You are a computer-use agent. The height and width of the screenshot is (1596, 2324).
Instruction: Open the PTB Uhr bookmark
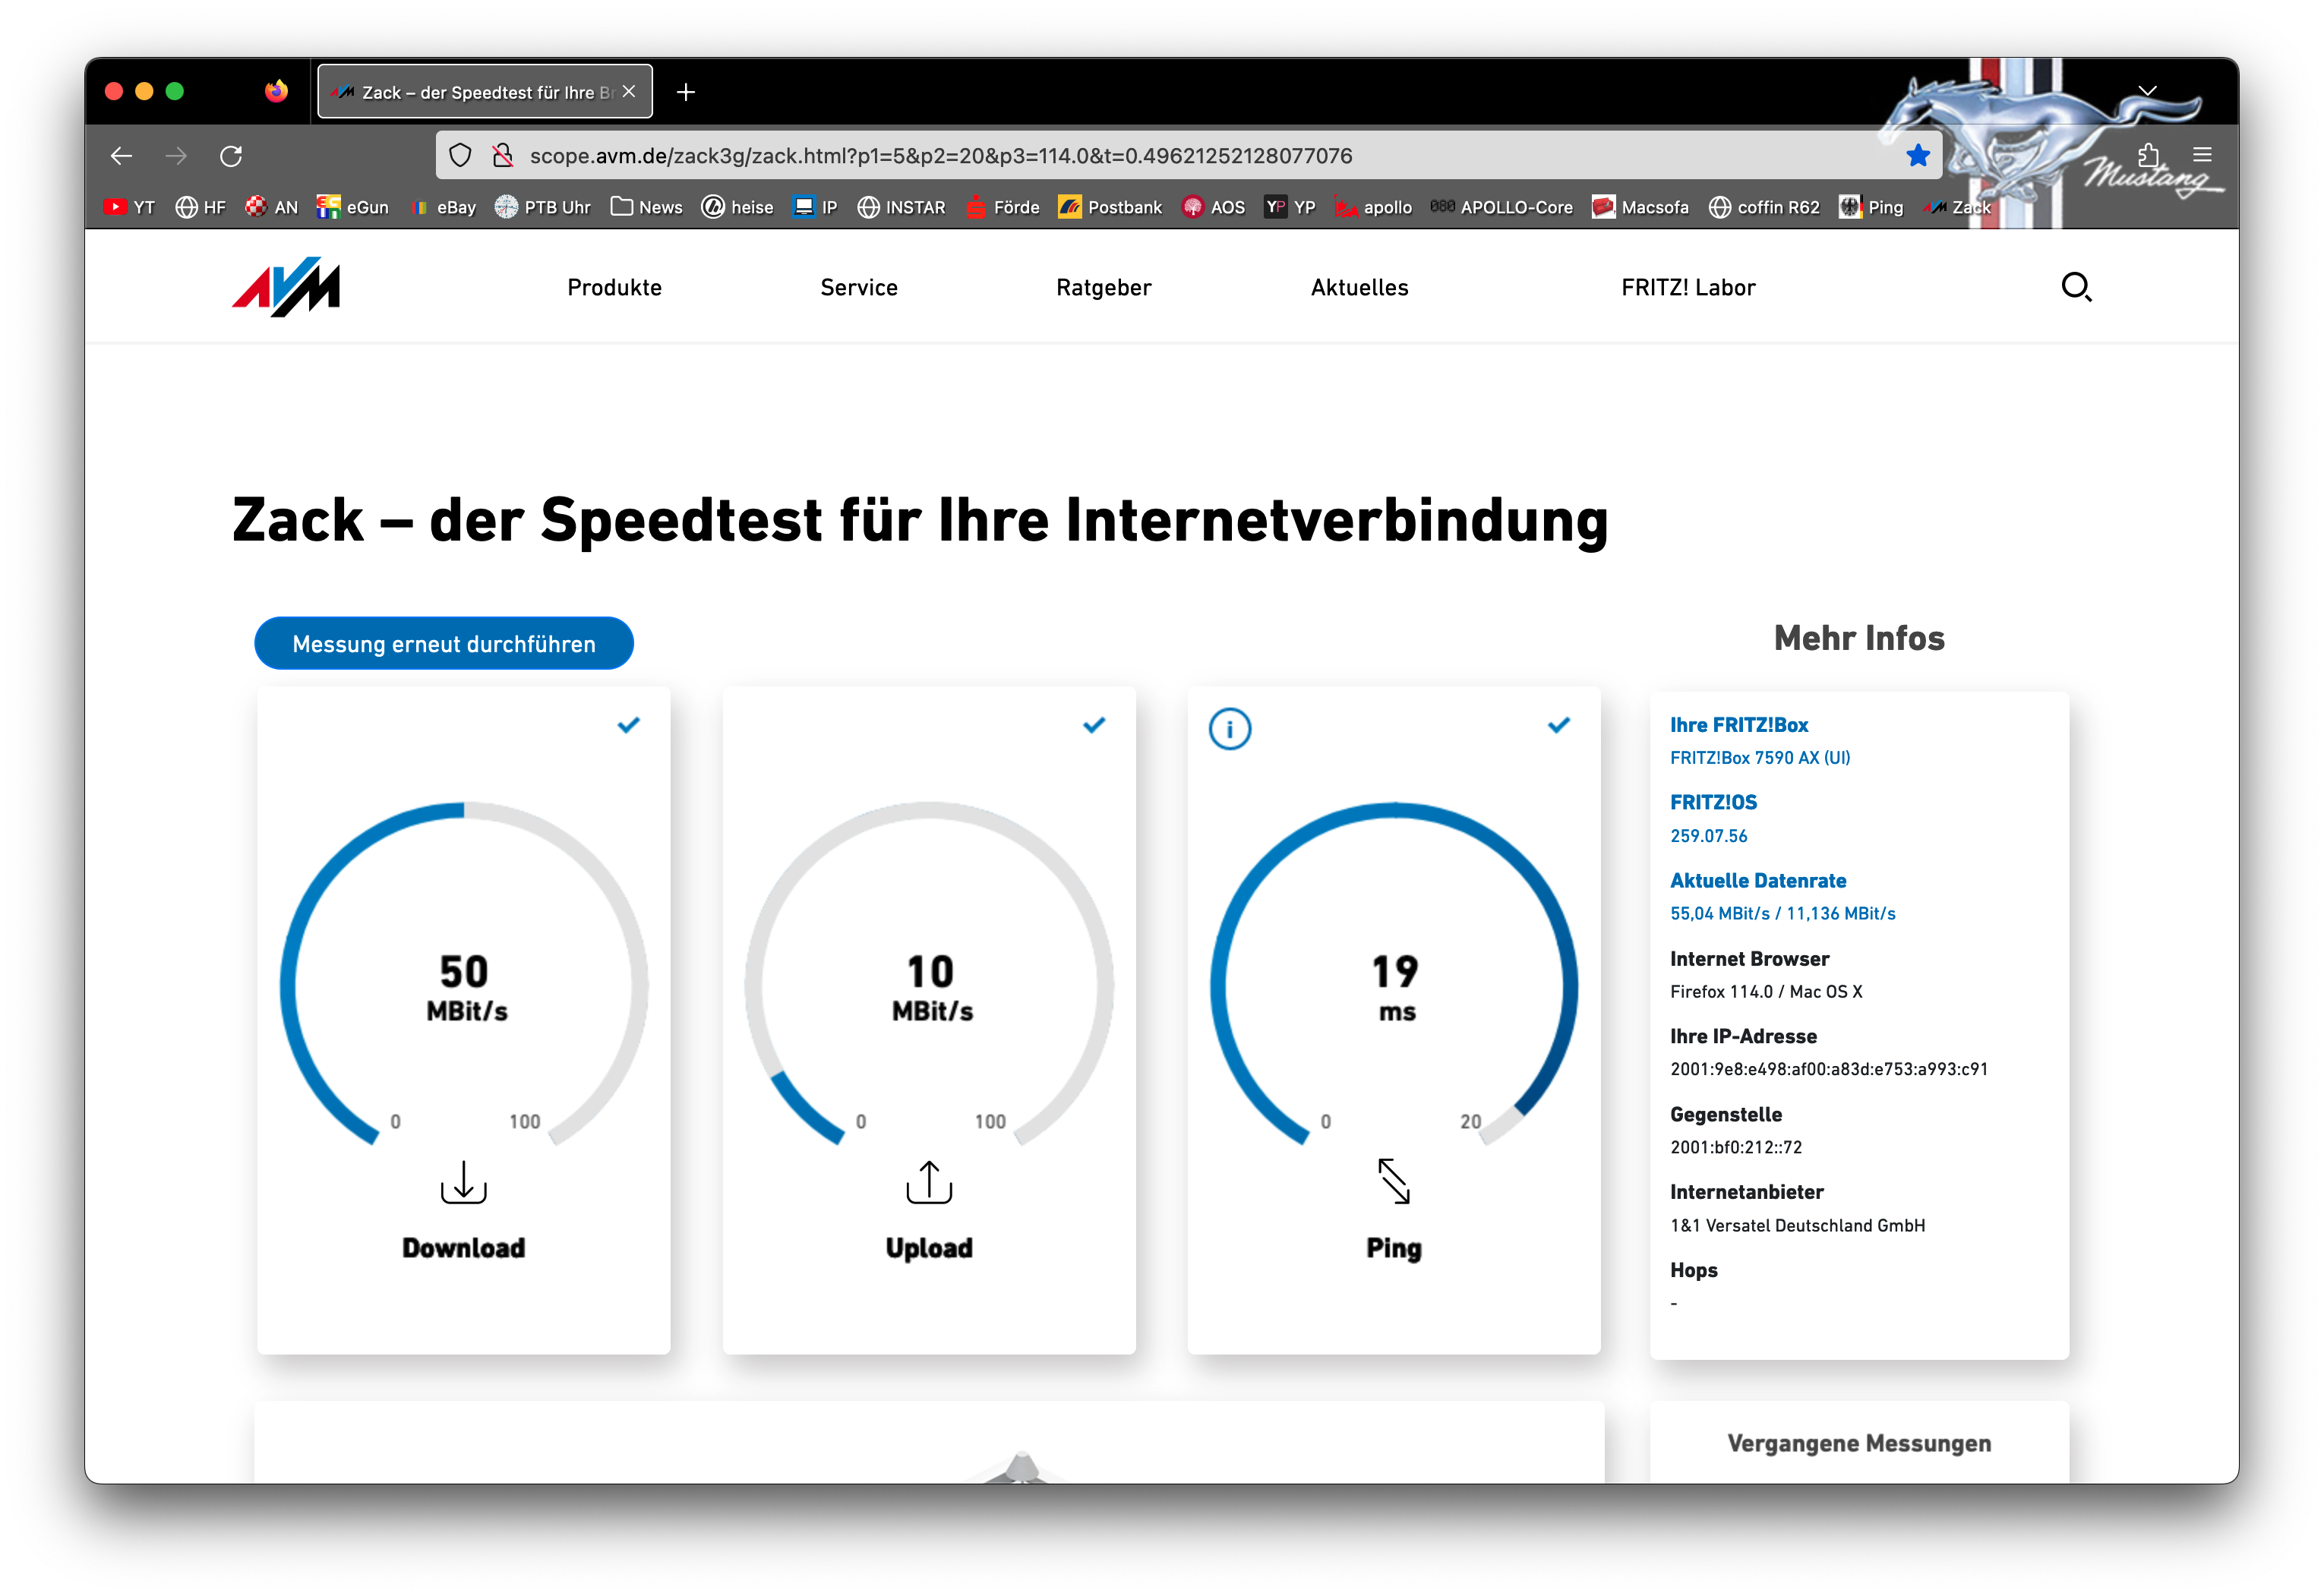click(x=543, y=207)
